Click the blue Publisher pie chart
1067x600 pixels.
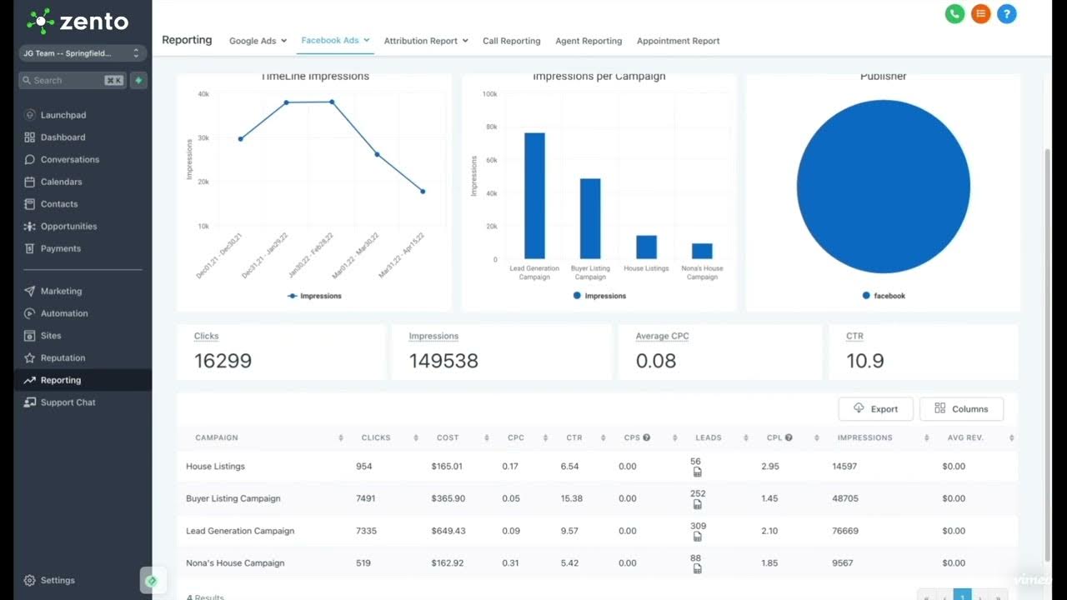pos(884,187)
